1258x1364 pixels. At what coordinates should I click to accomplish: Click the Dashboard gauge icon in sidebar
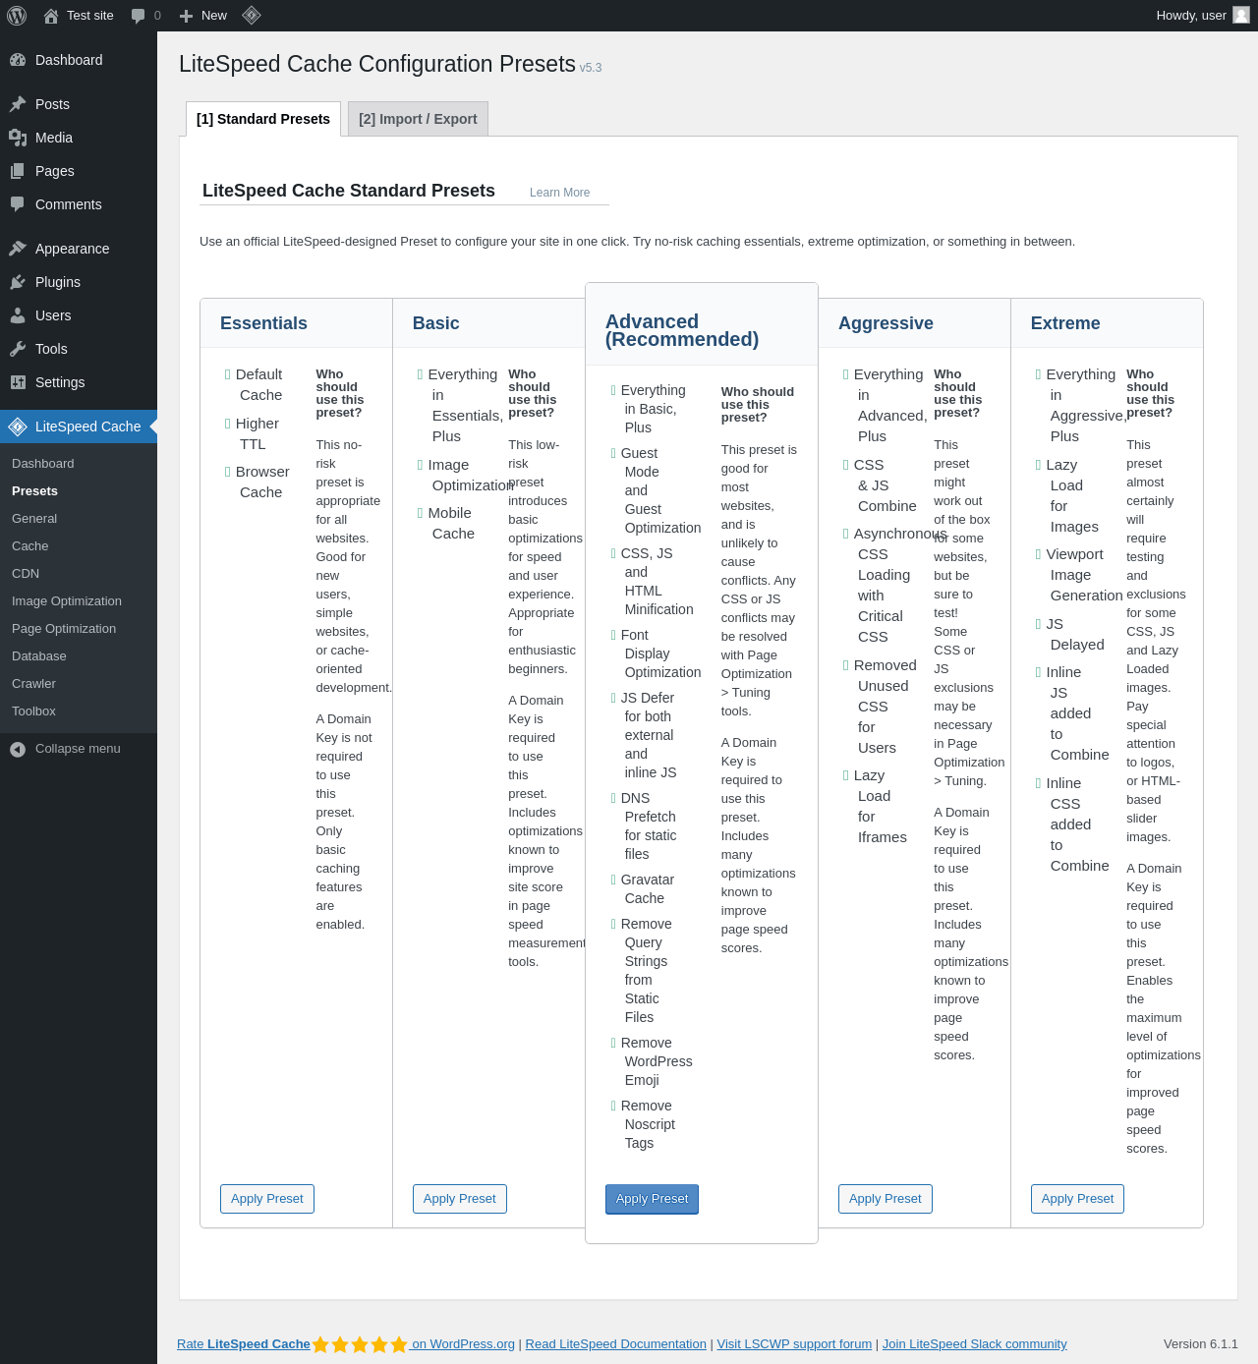pos(18,60)
